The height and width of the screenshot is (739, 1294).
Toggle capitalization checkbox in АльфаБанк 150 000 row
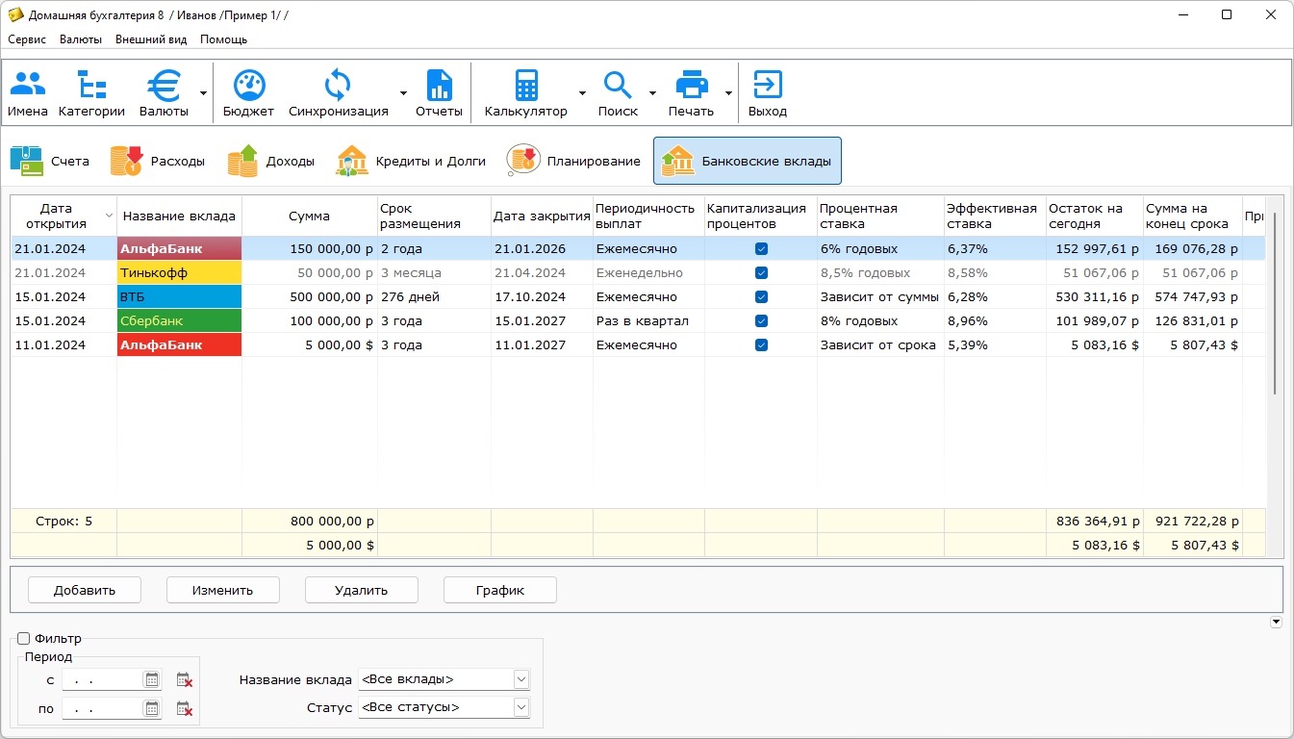[761, 248]
